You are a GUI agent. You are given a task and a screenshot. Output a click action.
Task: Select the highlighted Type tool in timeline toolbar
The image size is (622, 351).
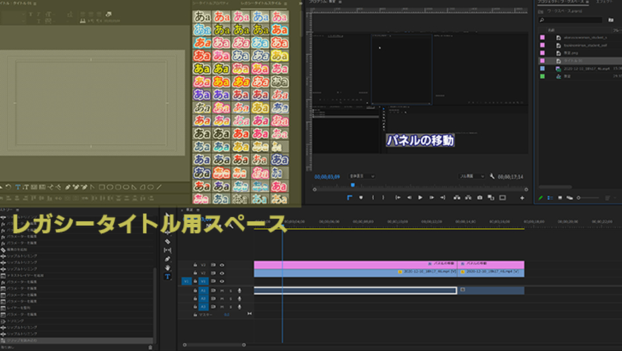pos(167,276)
